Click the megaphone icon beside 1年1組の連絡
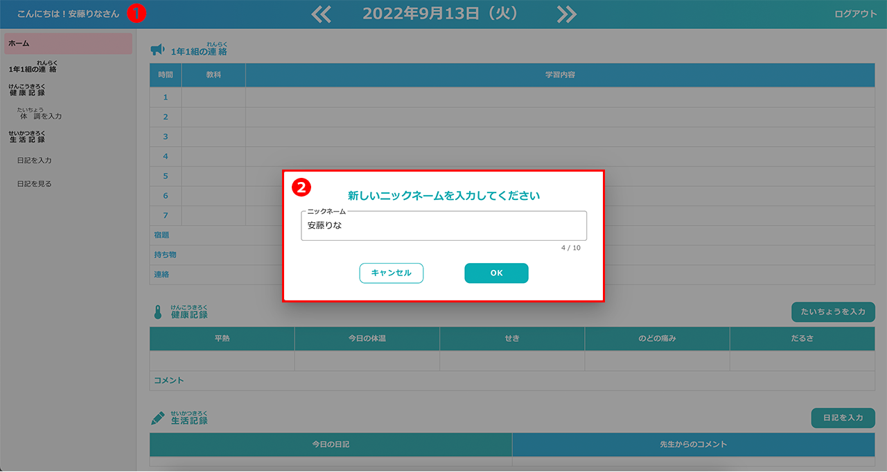887x472 pixels. (x=157, y=50)
